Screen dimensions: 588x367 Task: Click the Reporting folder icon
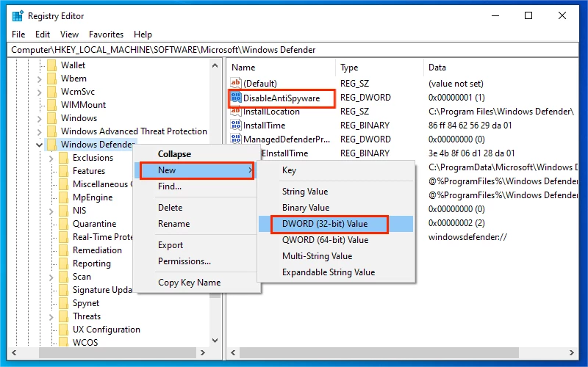63,264
